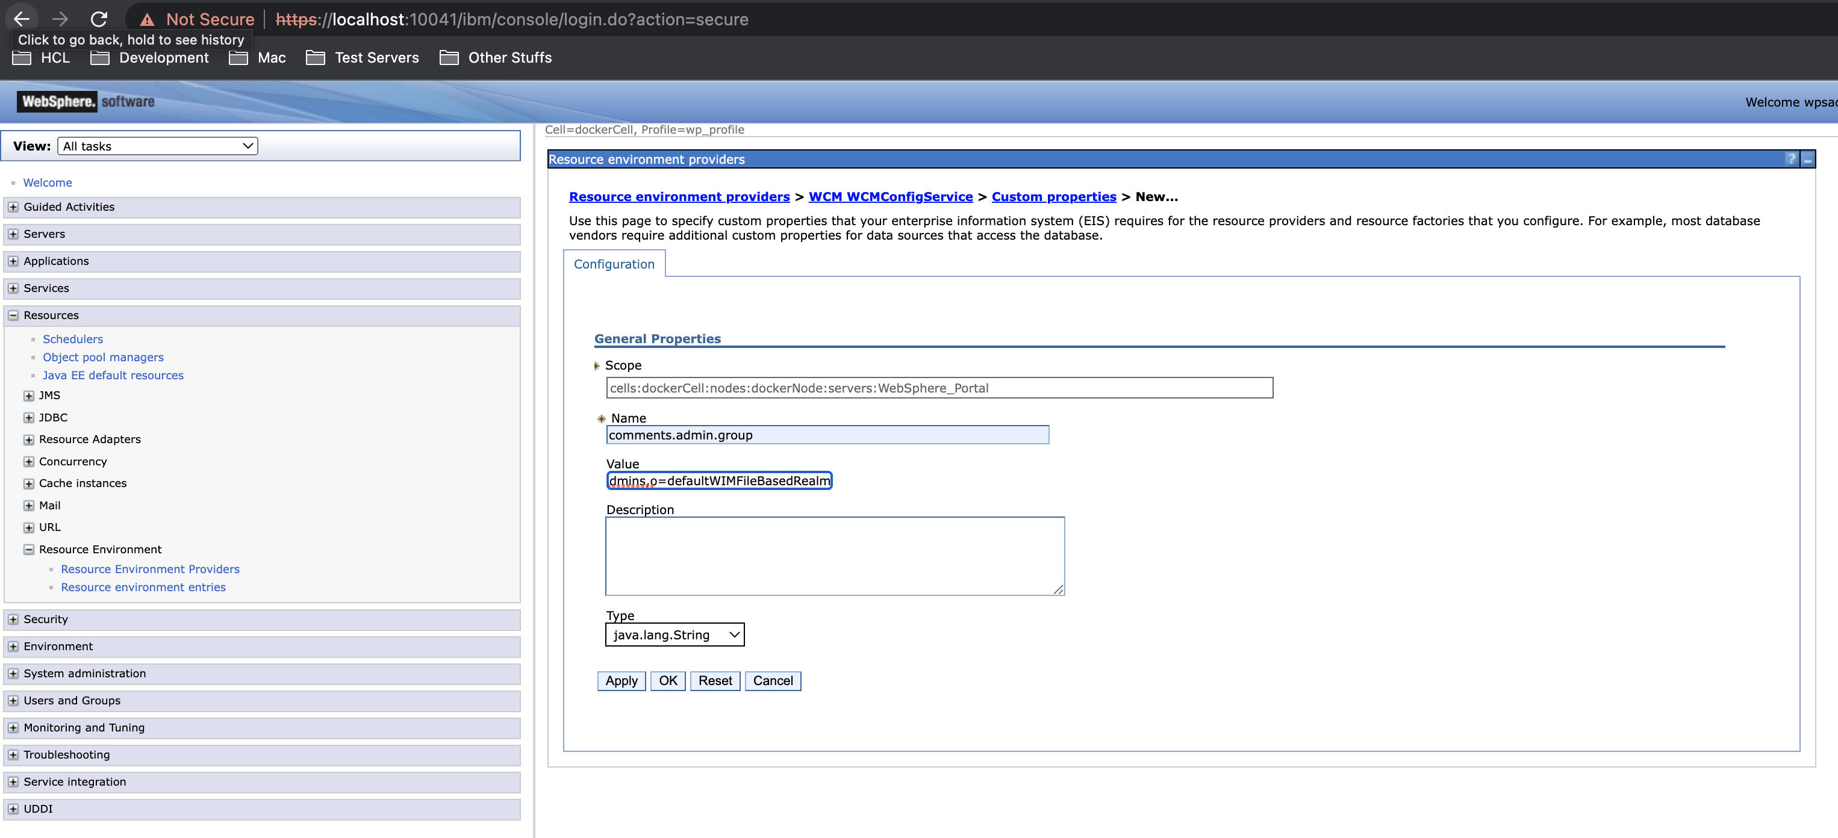
Task: Expand the Security section
Action: click(13, 619)
